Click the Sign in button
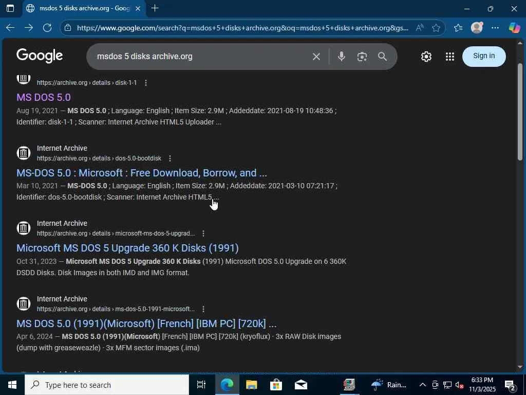526x395 pixels. click(x=484, y=56)
